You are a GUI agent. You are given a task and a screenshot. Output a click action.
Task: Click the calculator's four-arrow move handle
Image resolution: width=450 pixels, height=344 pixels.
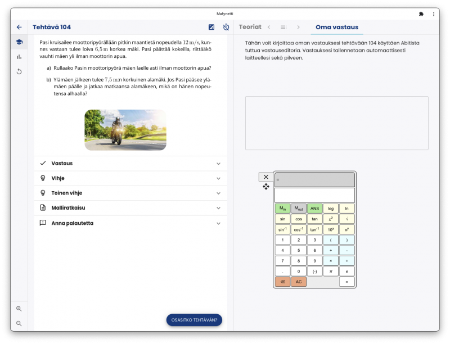point(266,187)
